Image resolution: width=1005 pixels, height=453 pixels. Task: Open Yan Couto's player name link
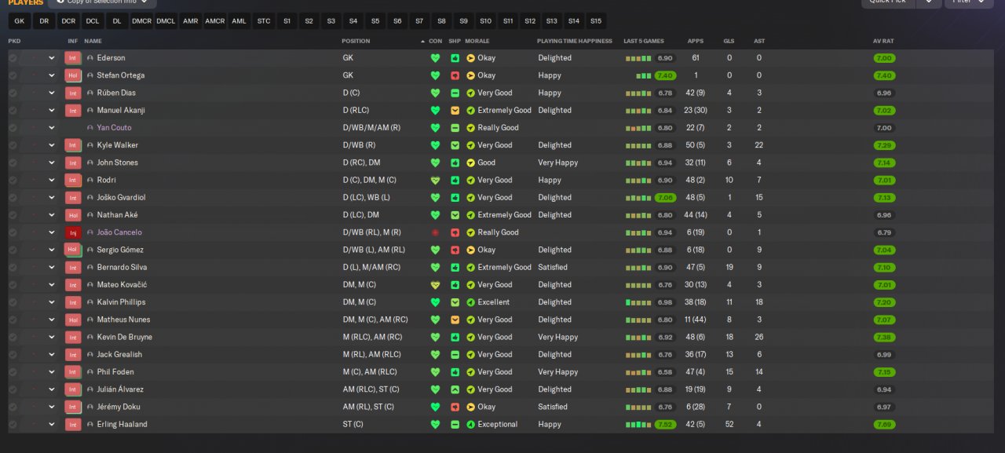pos(114,128)
